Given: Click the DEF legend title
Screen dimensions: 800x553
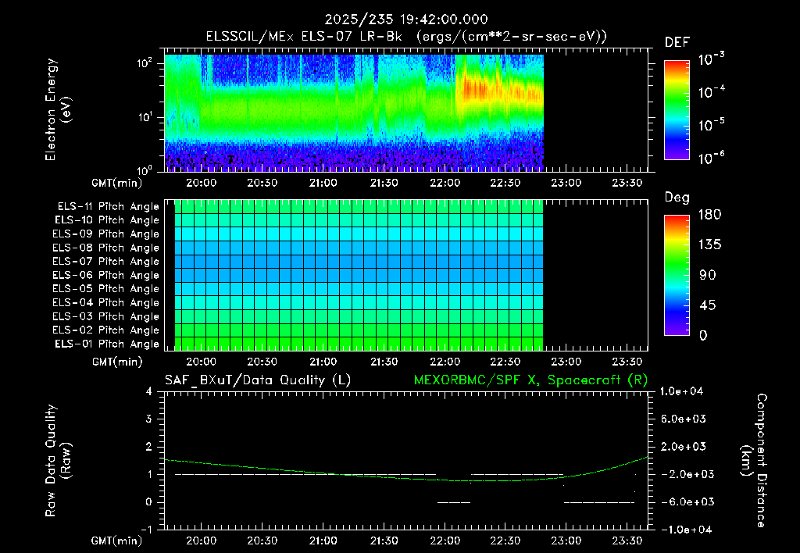Looking at the screenshot, I should (x=677, y=42).
